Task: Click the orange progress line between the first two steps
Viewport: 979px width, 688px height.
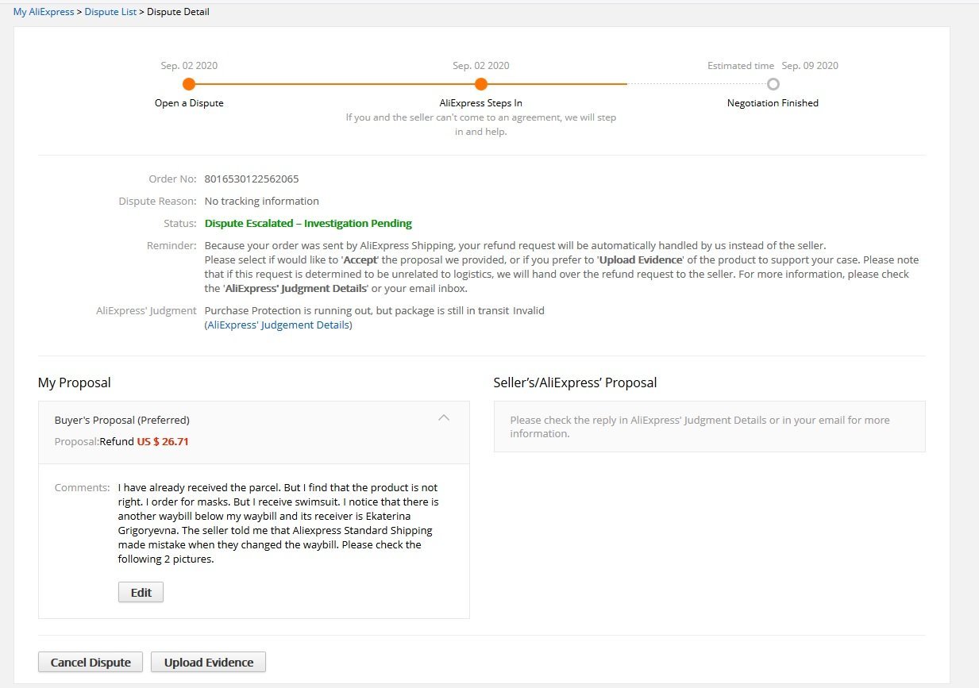Action: coord(333,84)
